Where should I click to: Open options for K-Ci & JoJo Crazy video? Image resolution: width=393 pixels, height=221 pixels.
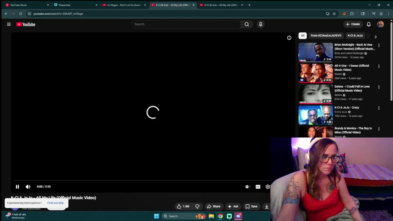pyautogui.click(x=379, y=108)
